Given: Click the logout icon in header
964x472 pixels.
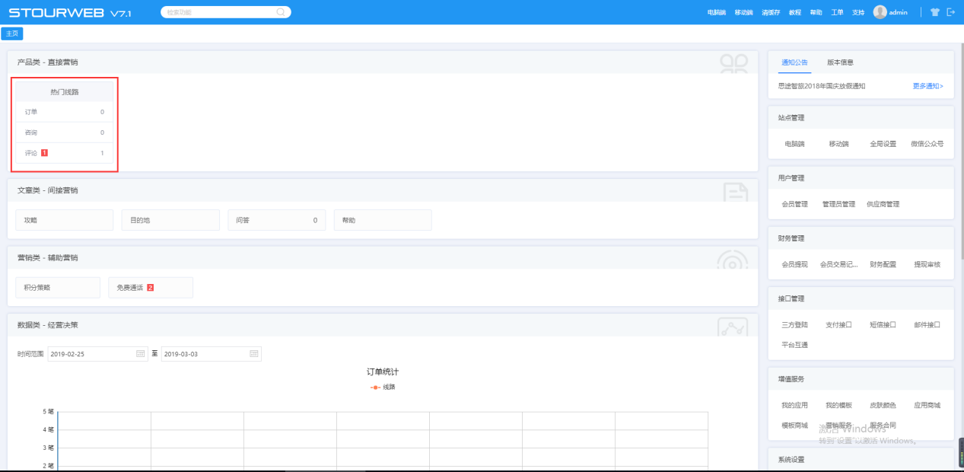Looking at the screenshot, I should point(950,12).
